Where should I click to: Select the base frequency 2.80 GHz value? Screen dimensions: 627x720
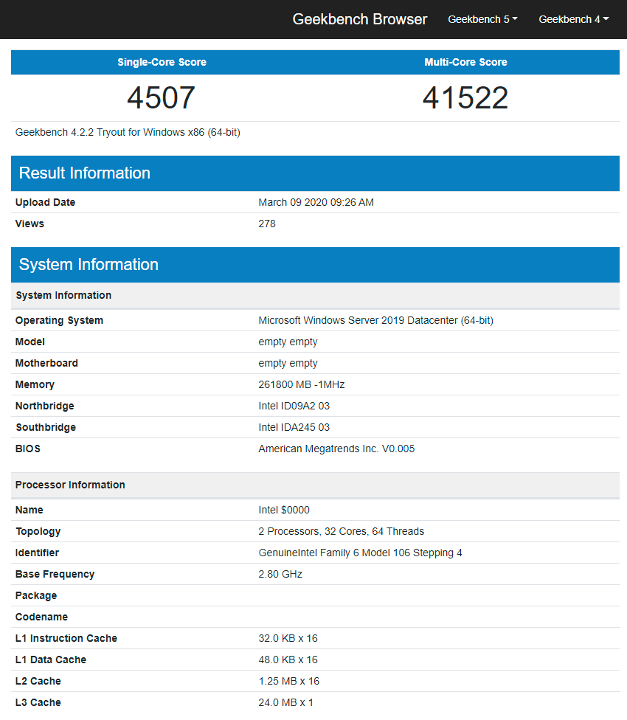tap(280, 574)
